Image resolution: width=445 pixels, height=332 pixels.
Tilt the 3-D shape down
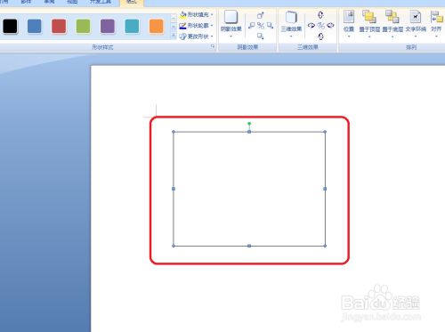coord(320,36)
